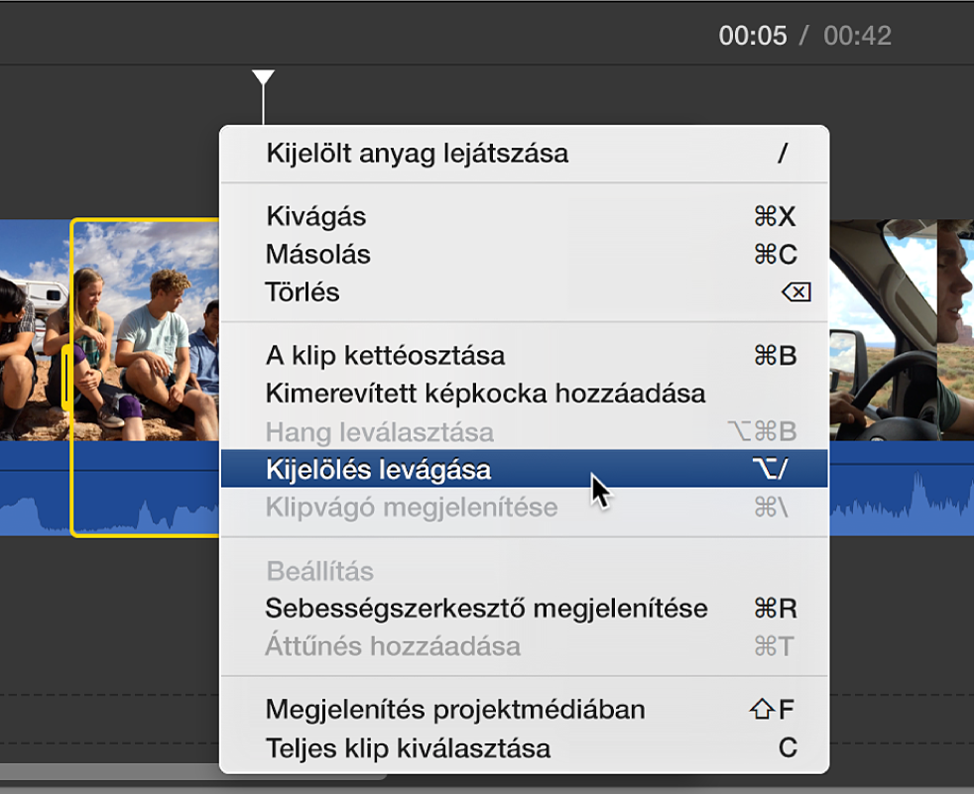The height and width of the screenshot is (794, 976).
Task: Choose Törlés to delete the clip
Action: tap(303, 293)
